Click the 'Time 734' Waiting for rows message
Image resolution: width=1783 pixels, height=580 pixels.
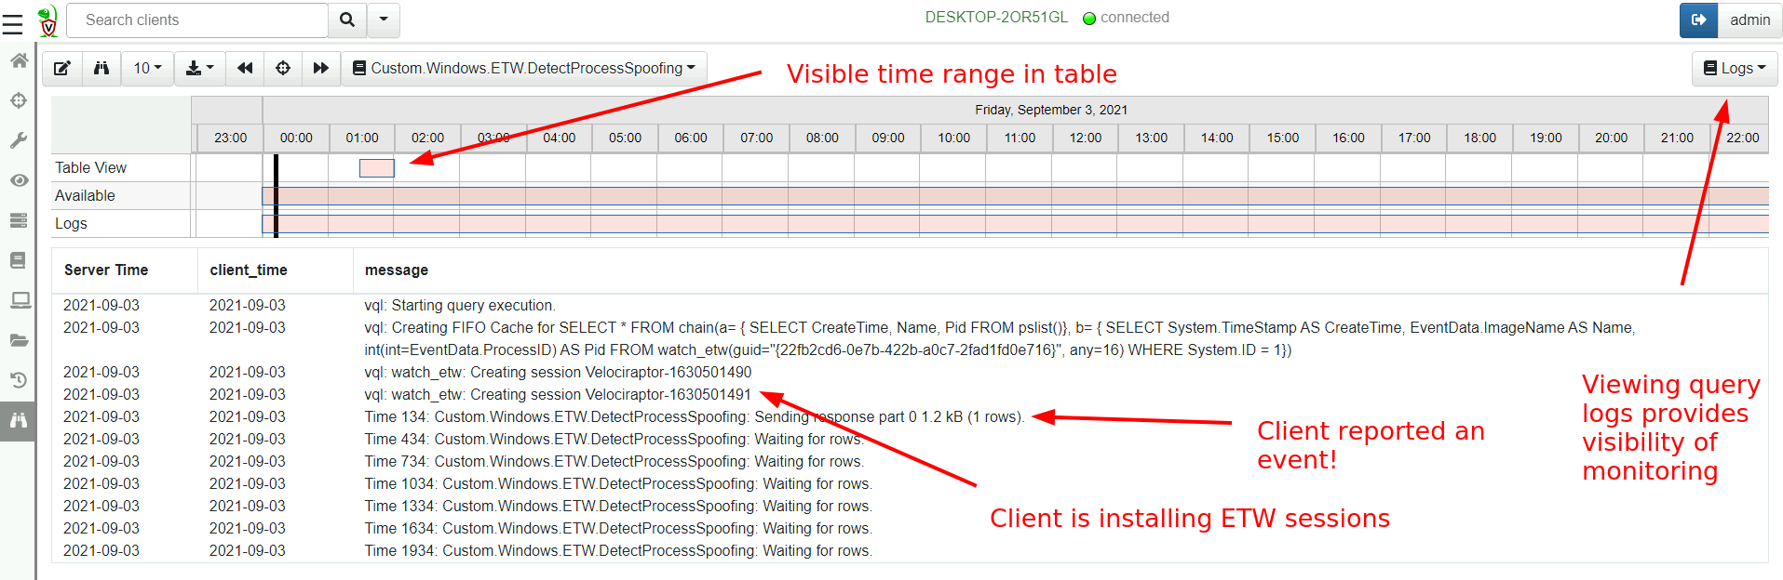tap(614, 461)
